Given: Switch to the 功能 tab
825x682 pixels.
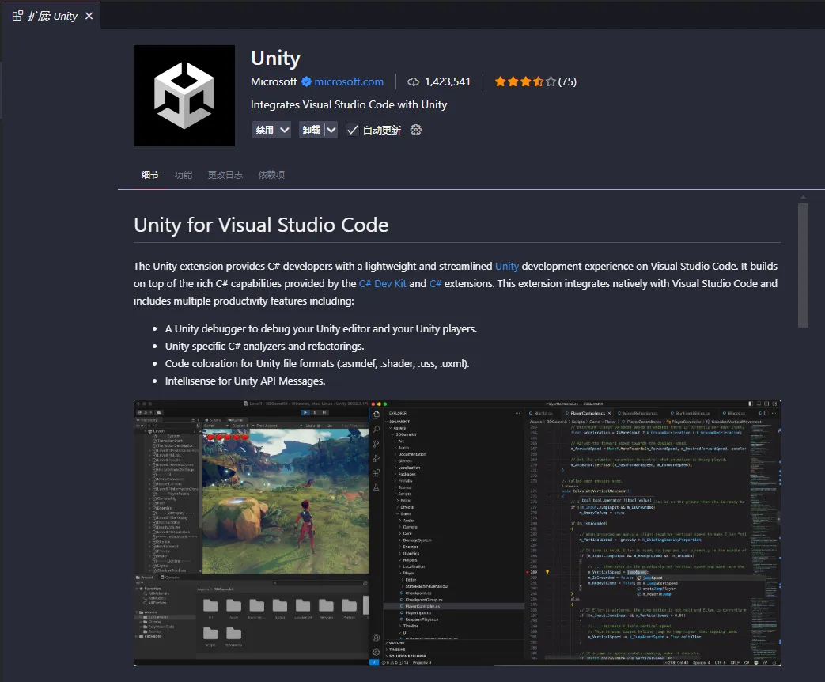Looking at the screenshot, I should [184, 175].
